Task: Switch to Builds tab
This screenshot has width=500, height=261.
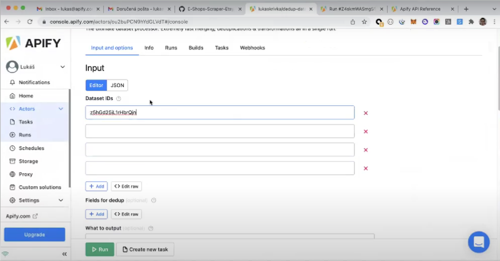Action: (196, 48)
